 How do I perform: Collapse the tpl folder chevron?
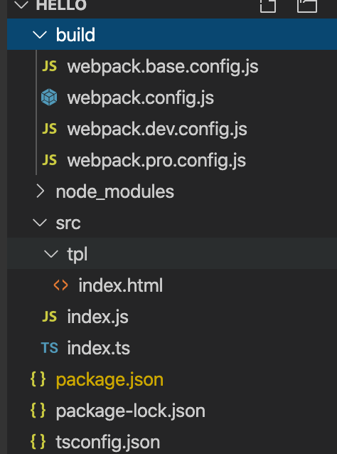(51, 254)
